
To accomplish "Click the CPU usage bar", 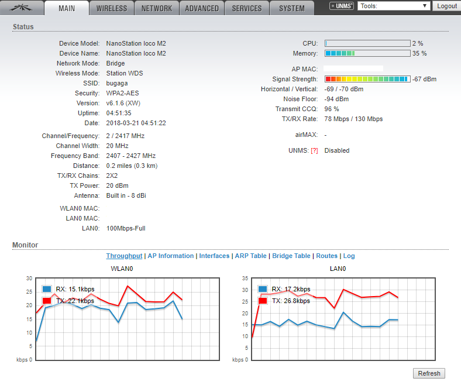I will tap(367, 43).
